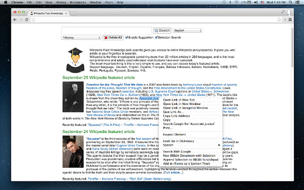The width and height of the screenshot is (304, 190).
Task: Open Spotlight search magnifier icon
Action: pos(290,2)
